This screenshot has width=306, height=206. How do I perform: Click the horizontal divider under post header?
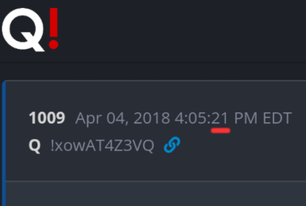pyautogui.click(x=156, y=181)
